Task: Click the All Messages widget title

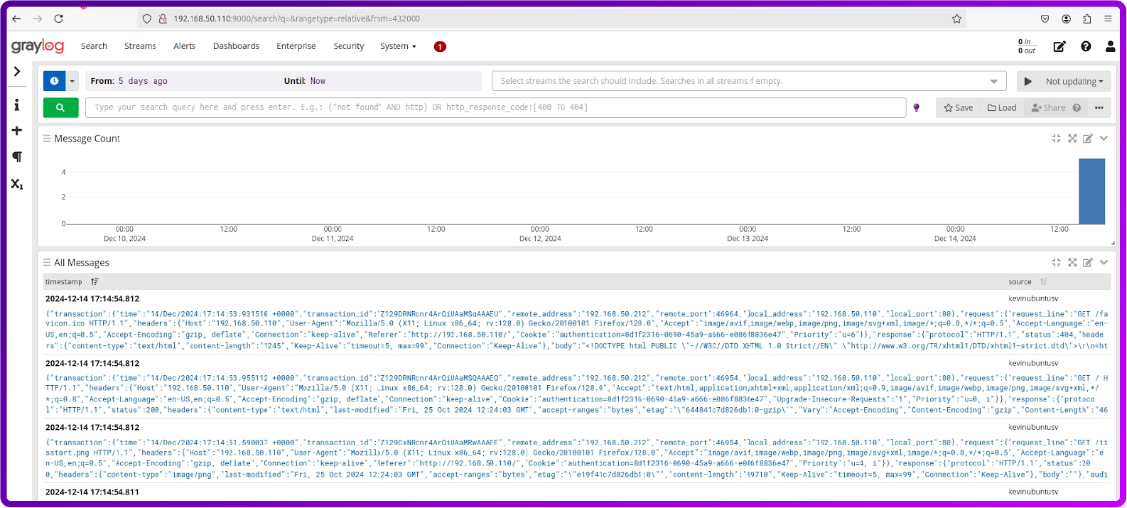Action: [x=82, y=262]
